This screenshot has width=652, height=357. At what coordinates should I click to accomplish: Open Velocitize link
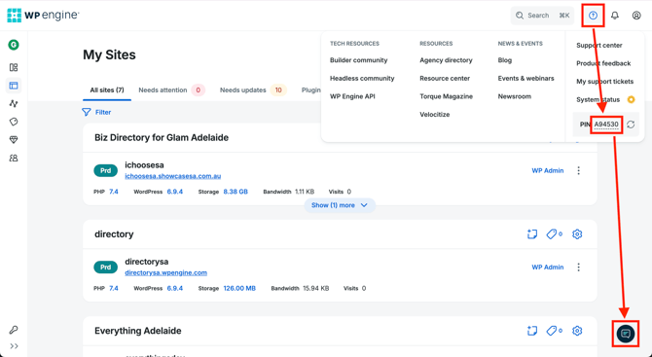coord(435,114)
